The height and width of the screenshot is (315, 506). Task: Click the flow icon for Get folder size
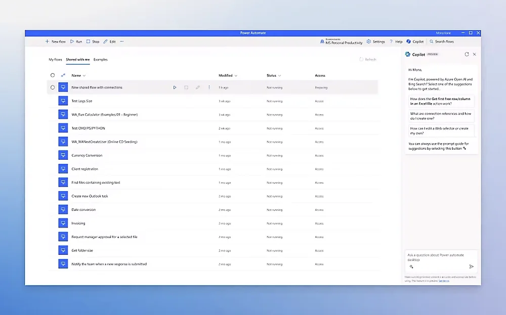coord(63,250)
